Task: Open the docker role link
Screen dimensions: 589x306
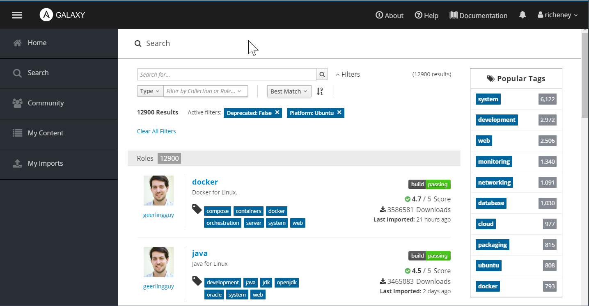Action: coord(205,182)
